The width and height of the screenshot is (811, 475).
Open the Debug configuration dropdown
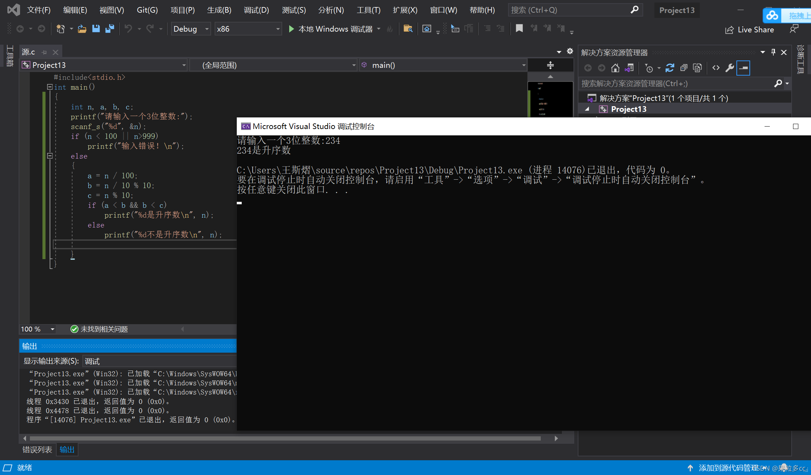pyautogui.click(x=191, y=29)
